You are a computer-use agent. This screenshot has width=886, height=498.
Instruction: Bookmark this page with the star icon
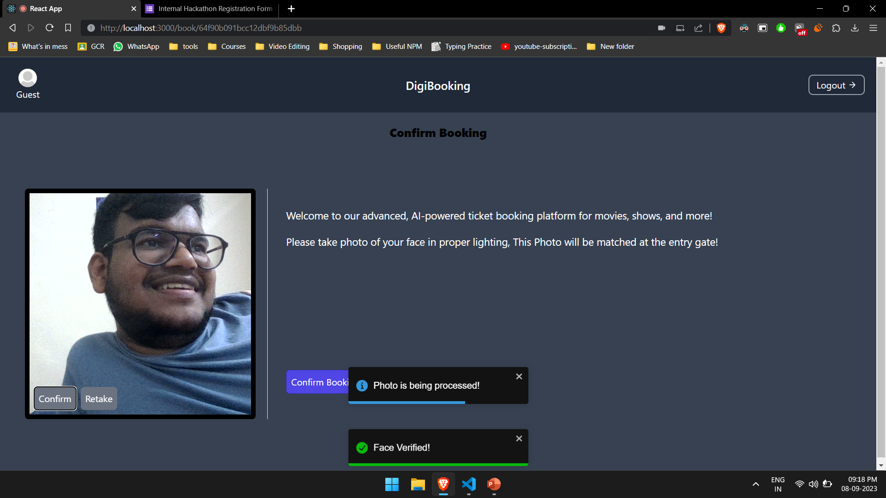pyautogui.click(x=68, y=28)
